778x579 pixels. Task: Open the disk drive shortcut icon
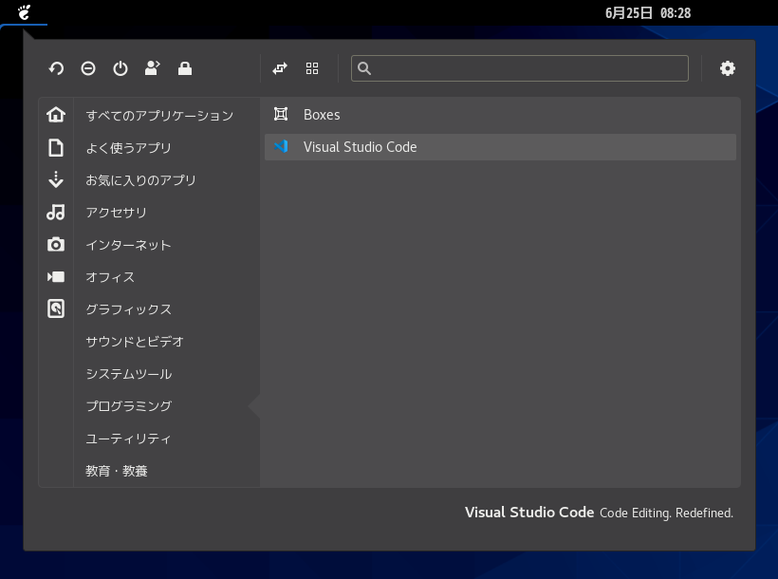pyautogui.click(x=56, y=308)
